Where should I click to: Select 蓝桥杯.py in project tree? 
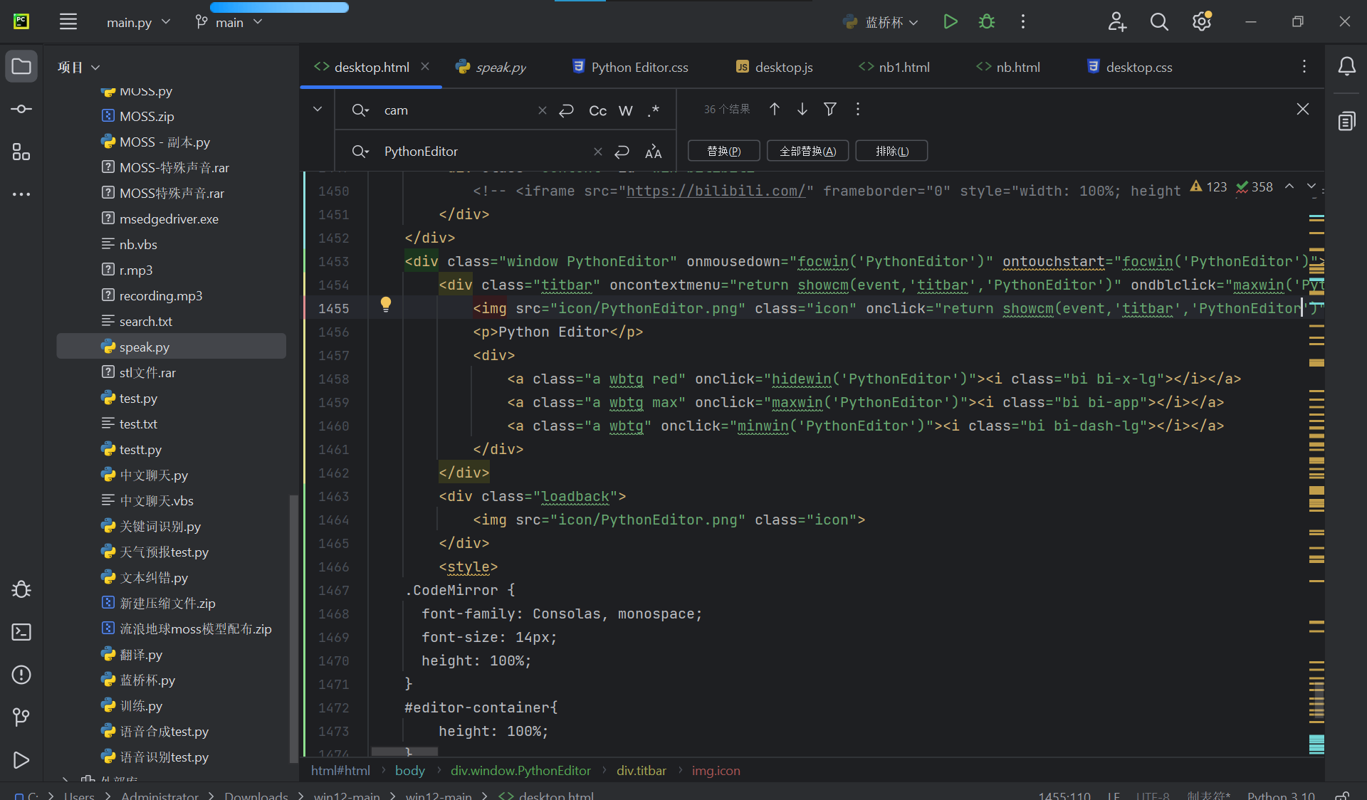pyautogui.click(x=147, y=680)
